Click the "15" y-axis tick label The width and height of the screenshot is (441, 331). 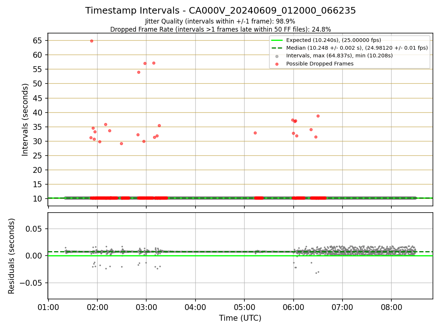(39, 184)
